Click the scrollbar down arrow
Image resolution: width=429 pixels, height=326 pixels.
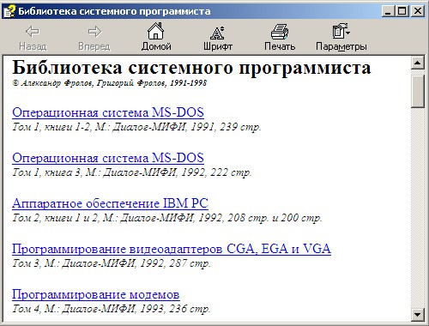(x=417, y=315)
